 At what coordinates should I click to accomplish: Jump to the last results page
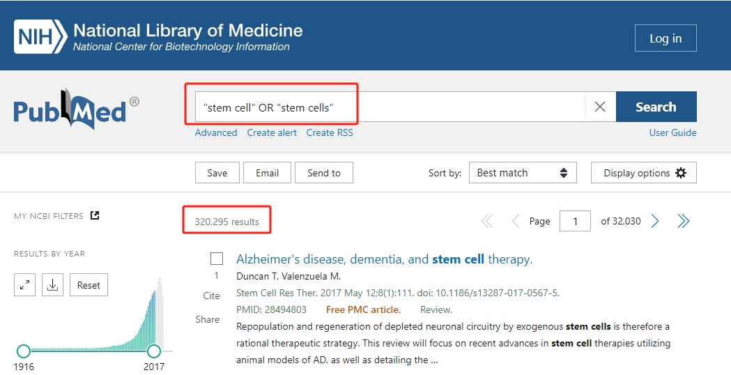click(x=683, y=221)
